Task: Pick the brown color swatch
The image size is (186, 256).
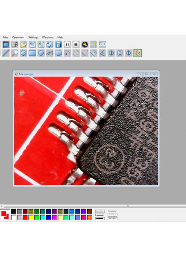Action: pos(89,211)
